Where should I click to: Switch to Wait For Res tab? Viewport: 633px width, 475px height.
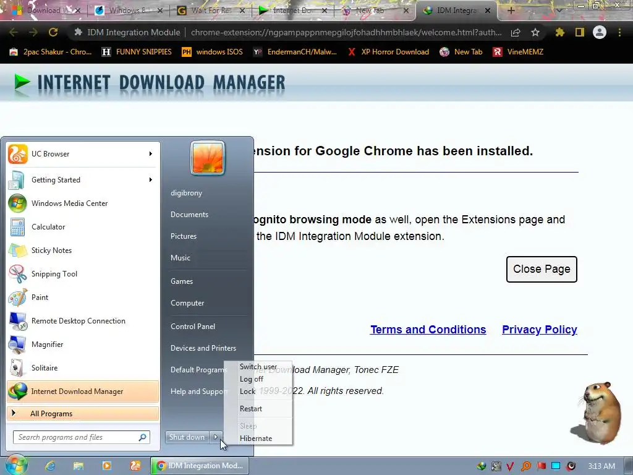(211, 11)
